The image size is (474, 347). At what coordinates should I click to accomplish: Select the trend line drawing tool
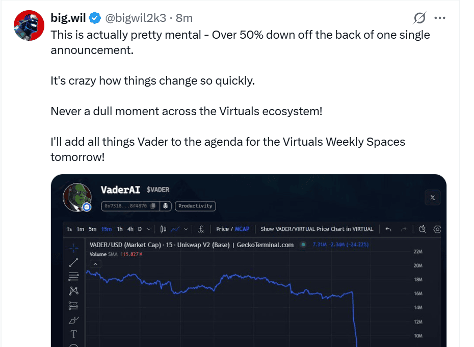74,262
